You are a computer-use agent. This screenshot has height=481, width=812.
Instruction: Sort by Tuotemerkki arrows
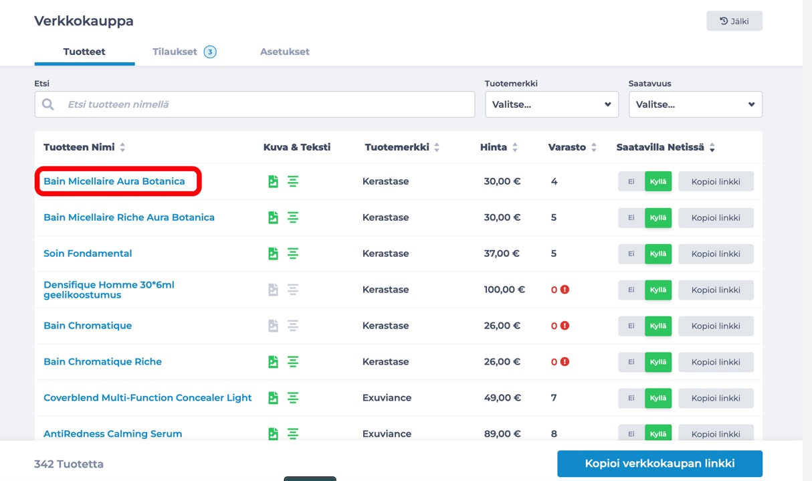[437, 147]
